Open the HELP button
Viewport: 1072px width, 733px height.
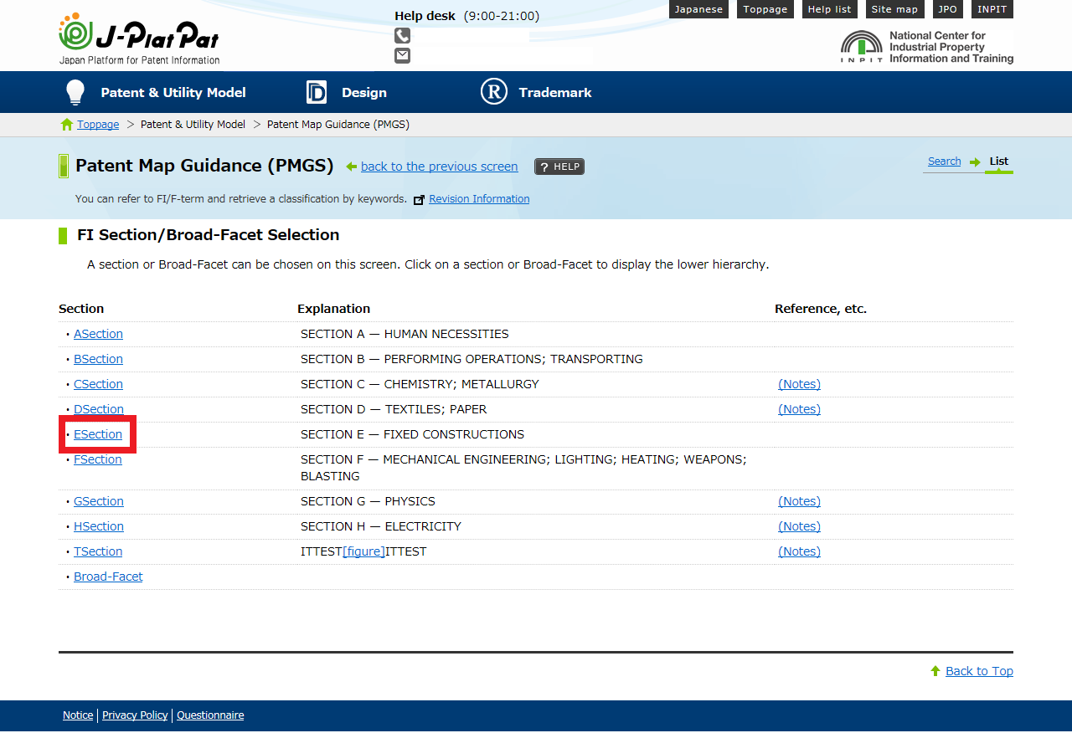(559, 167)
